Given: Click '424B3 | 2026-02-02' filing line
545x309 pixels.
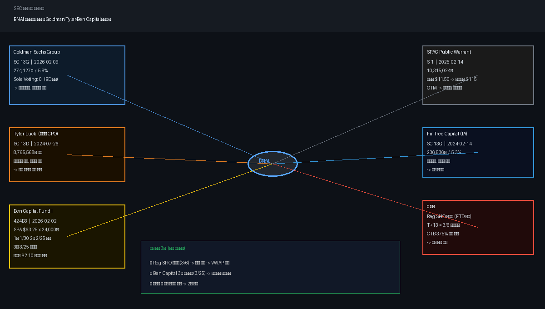Looking at the screenshot, I should coord(35,221).
